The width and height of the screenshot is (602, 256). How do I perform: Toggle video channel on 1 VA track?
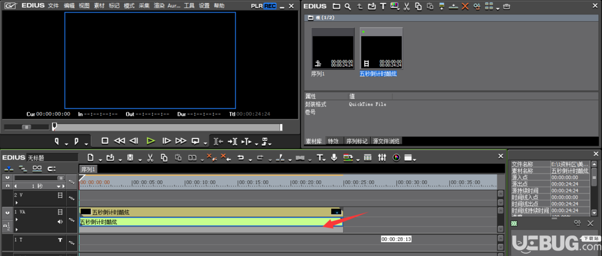point(60,212)
